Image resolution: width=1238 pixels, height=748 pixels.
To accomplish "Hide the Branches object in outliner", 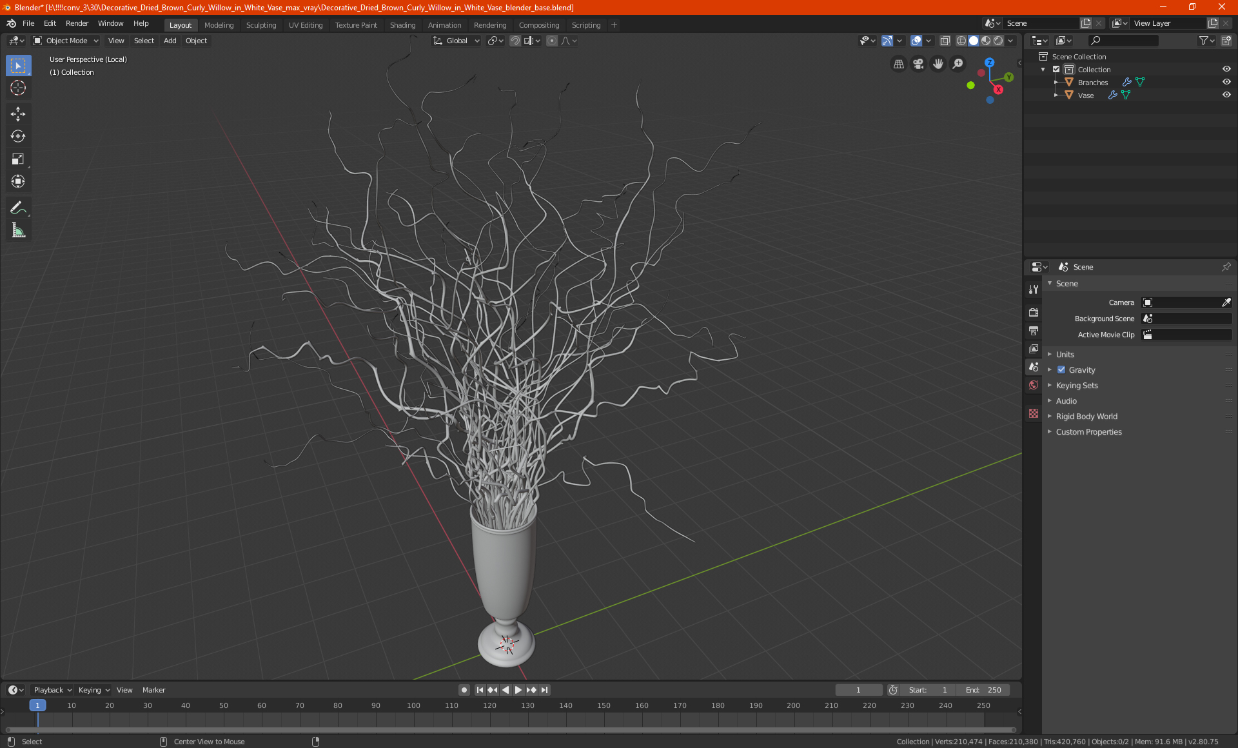I will click(1226, 82).
